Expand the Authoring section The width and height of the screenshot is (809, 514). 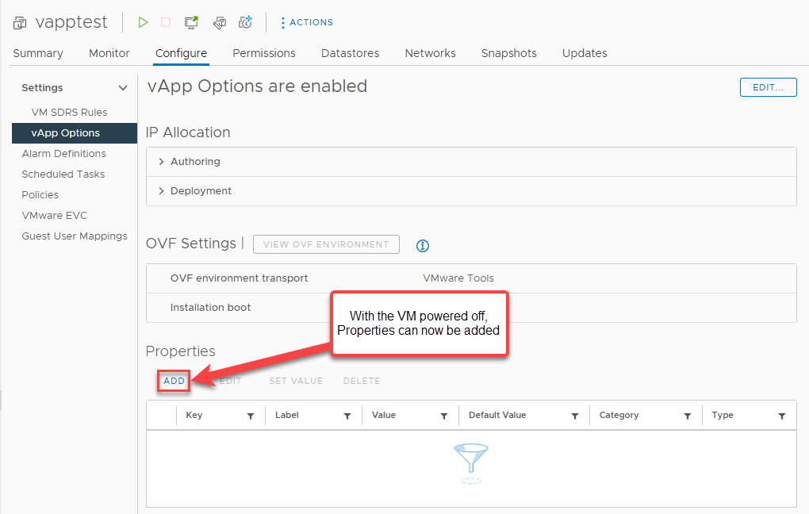tap(162, 162)
